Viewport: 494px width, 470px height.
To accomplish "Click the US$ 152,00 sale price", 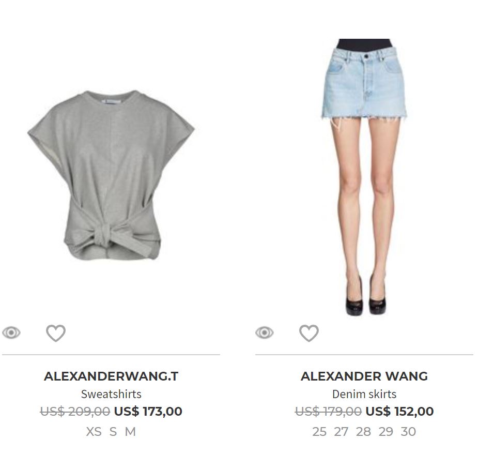I will 399,412.
